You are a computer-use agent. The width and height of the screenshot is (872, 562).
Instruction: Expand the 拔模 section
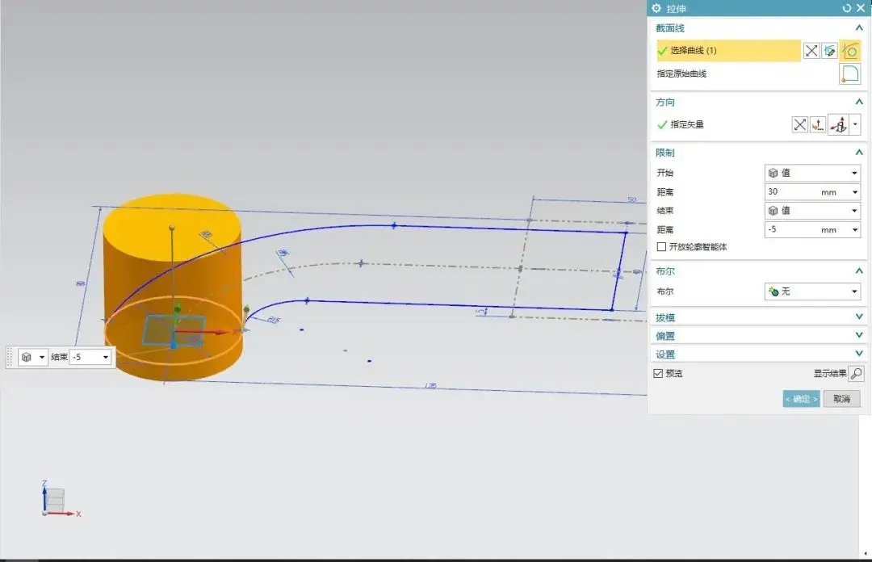tap(859, 317)
